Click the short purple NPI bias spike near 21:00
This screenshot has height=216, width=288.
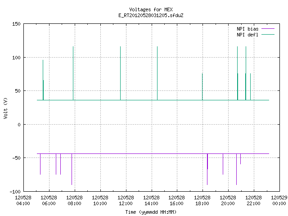pos(240,159)
